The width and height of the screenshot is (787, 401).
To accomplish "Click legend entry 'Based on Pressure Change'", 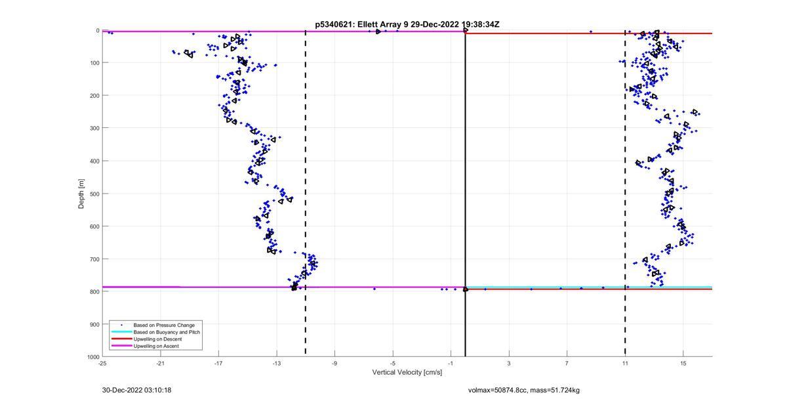I will pos(164,325).
